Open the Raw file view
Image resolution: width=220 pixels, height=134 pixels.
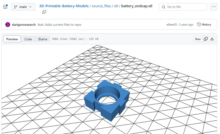click(198, 39)
